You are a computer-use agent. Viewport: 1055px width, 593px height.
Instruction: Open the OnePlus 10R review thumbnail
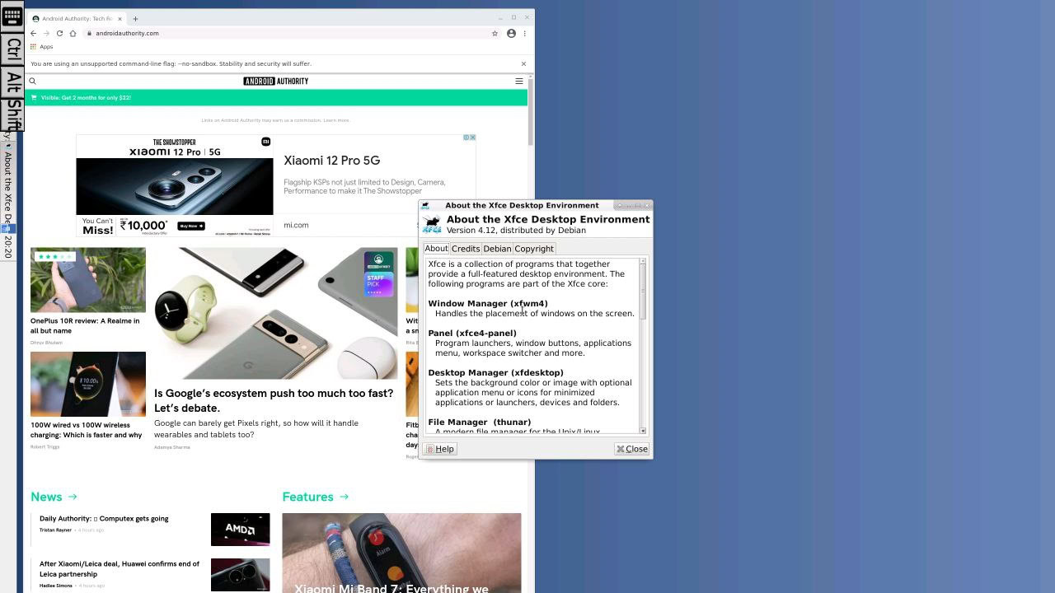pos(88,280)
